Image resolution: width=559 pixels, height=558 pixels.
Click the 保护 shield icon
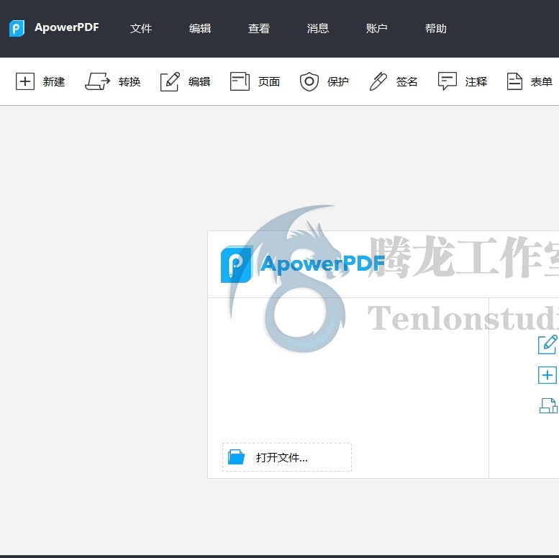309,81
